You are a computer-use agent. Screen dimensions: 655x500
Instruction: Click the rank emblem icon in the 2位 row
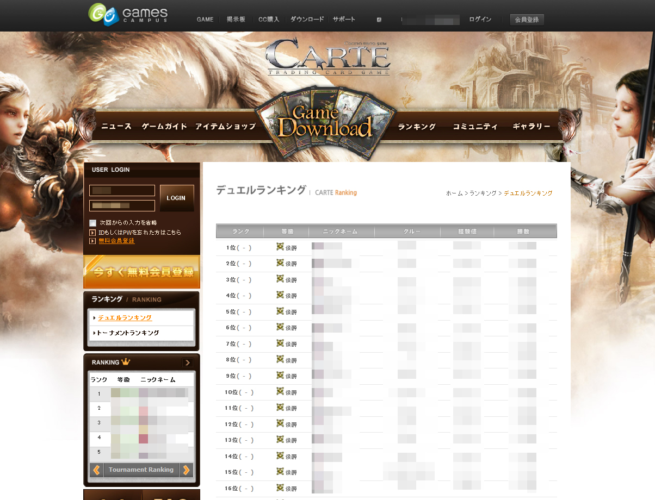coord(280,263)
